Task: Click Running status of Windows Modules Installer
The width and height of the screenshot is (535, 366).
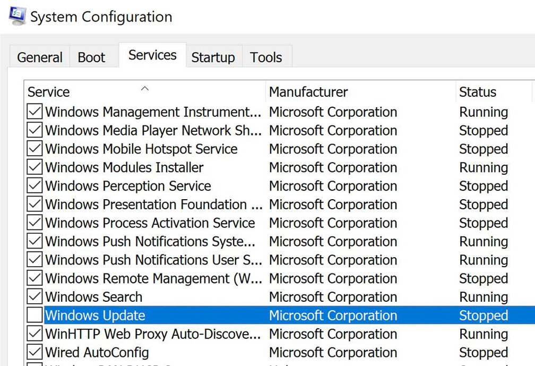Action: pos(484,167)
